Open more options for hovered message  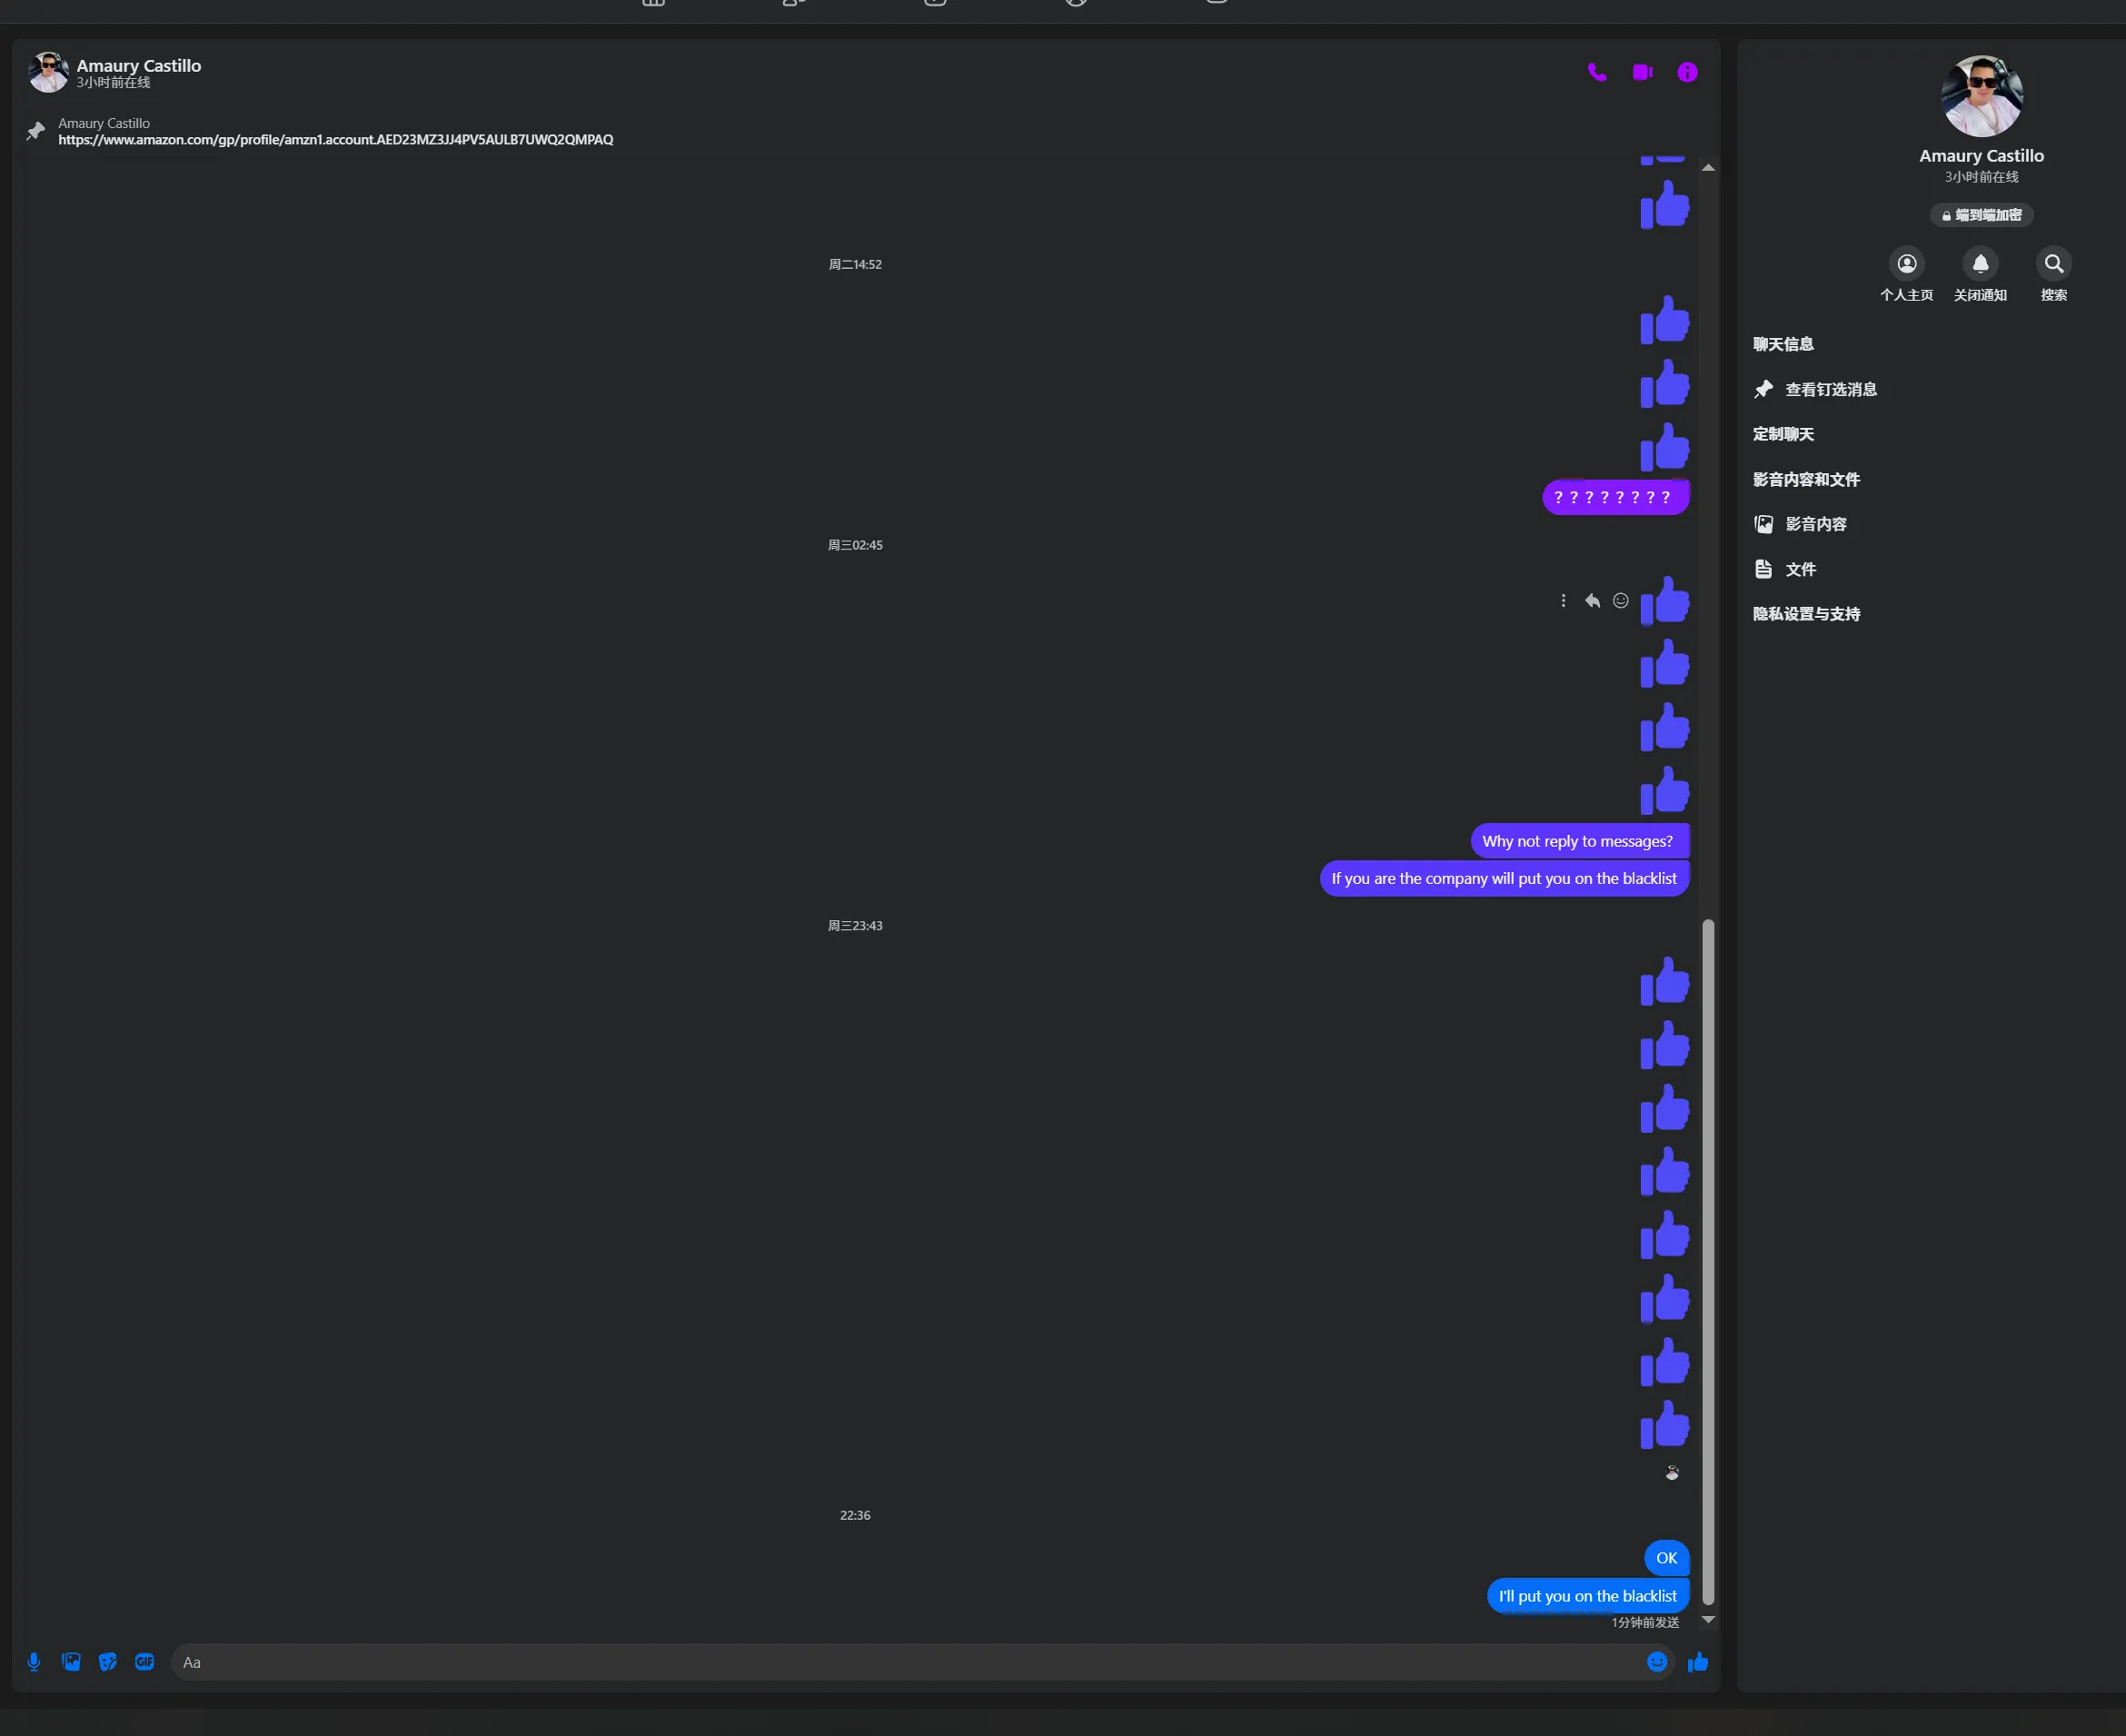(x=1563, y=601)
